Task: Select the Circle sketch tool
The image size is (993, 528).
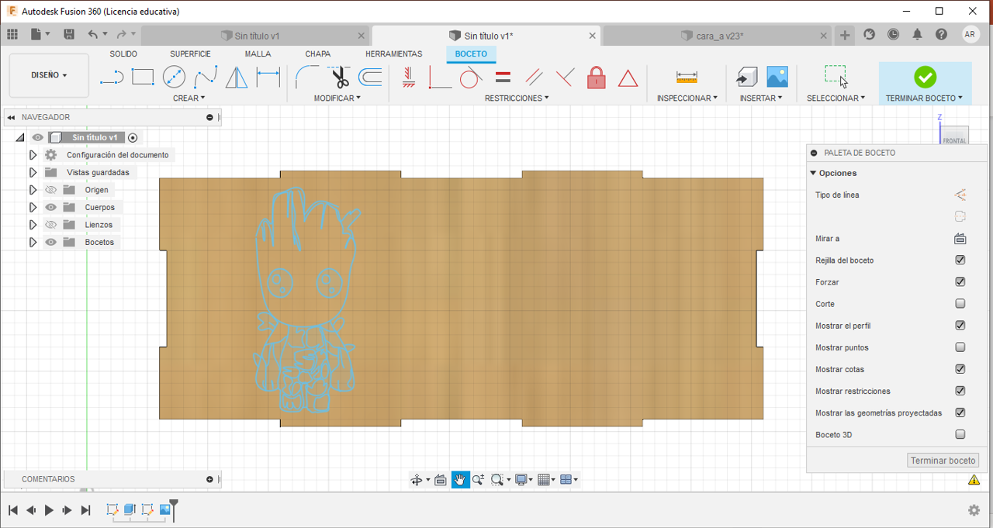Action: (174, 77)
